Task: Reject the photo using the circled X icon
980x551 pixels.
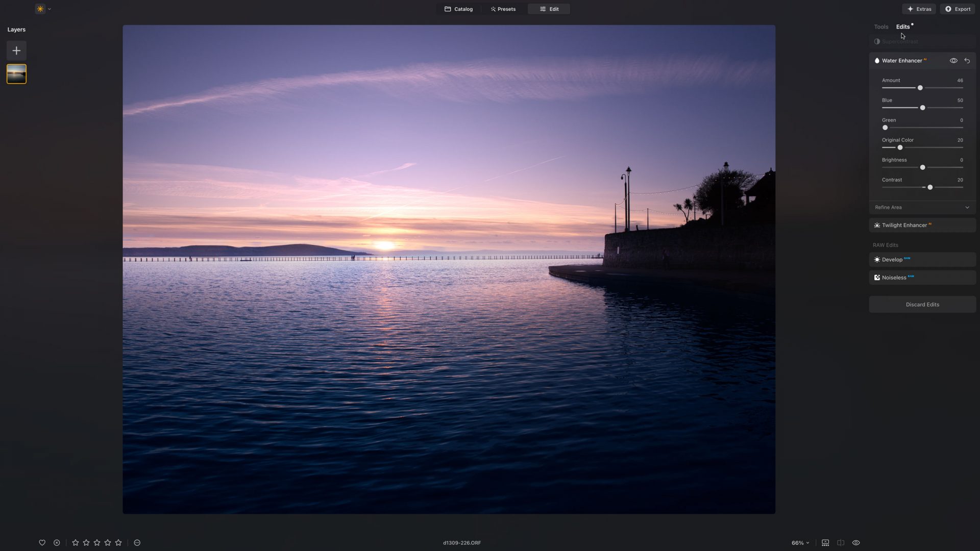Action: pyautogui.click(x=57, y=542)
